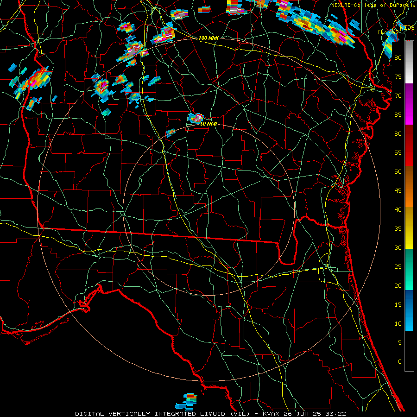Pick the yellow segment of the color scale
Screen dimensions: 417x417
pyautogui.click(x=409, y=228)
